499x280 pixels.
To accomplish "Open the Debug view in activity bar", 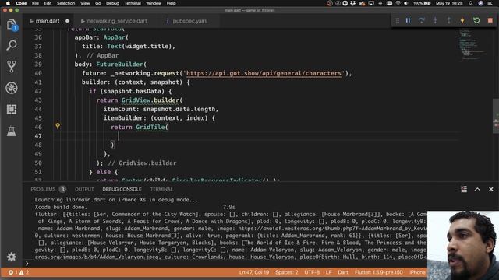I will [12, 88].
